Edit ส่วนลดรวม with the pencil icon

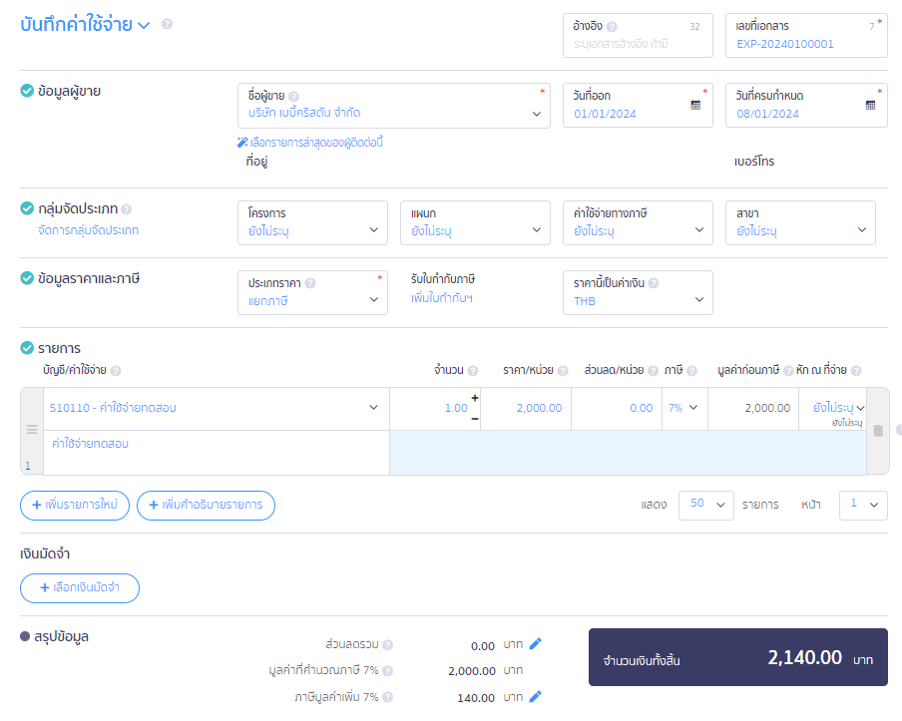point(536,644)
